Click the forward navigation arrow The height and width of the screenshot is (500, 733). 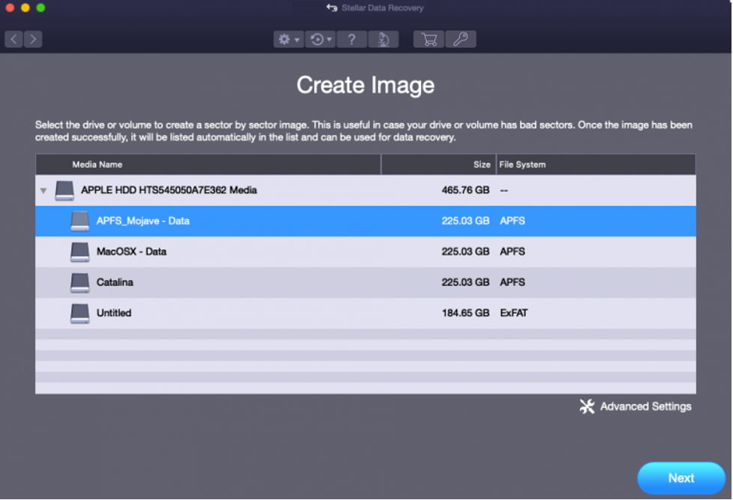33,39
